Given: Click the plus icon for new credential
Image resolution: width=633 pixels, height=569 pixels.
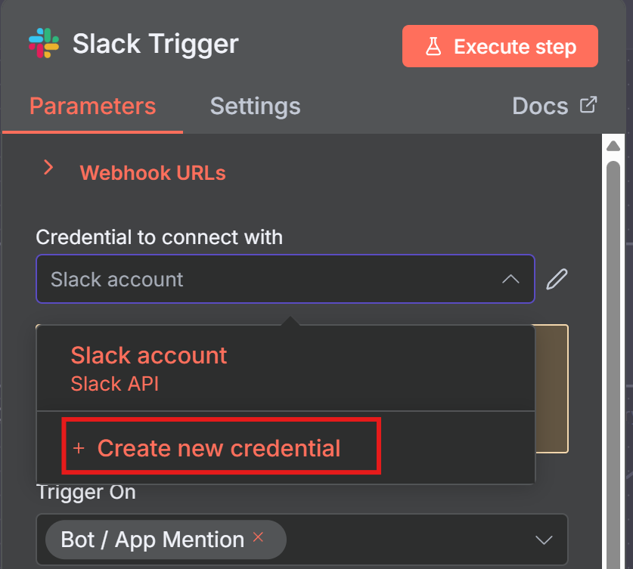Looking at the screenshot, I should click(79, 449).
